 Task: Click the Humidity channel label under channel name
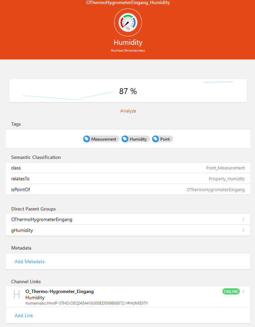click(35, 297)
